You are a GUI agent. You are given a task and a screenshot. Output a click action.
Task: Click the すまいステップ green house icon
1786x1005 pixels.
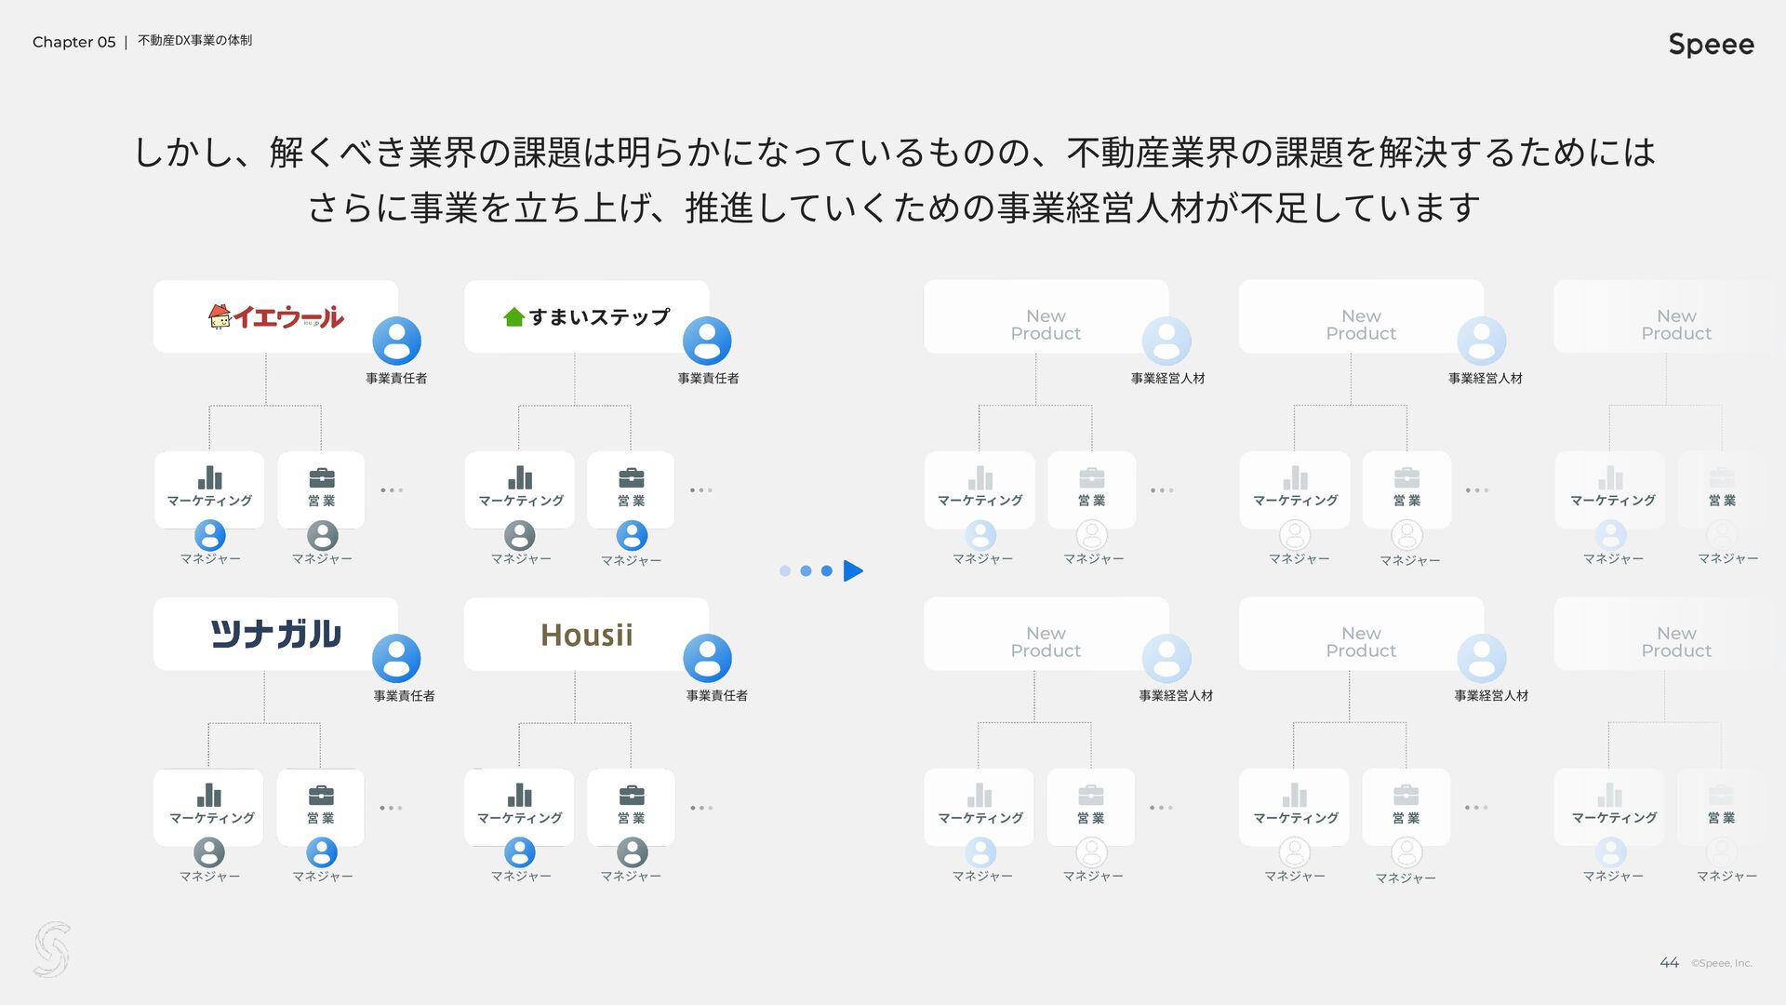pyautogui.click(x=513, y=317)
